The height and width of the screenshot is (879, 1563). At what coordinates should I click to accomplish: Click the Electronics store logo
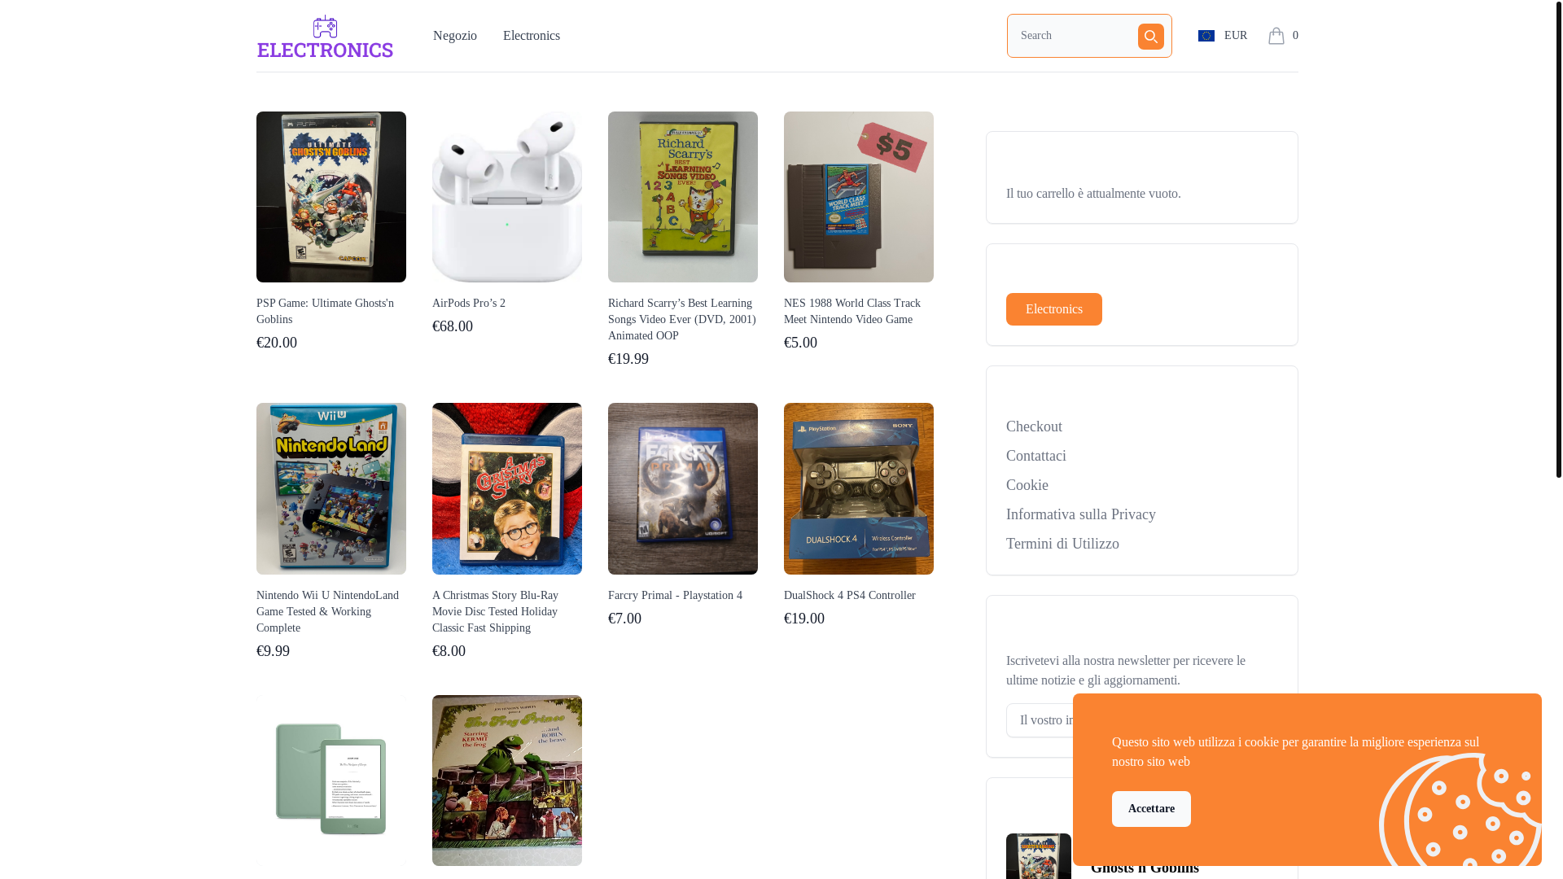325,37
